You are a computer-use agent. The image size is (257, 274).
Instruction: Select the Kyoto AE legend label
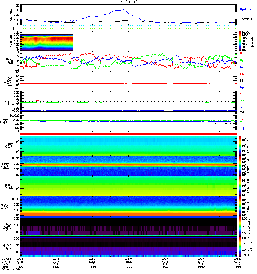(x=246, y=9)
